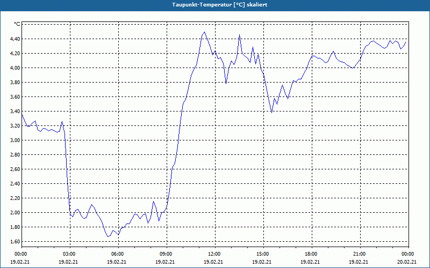Screen dimensions: 430x268
Task: Click the '1,80' y-axis value
Action: click(x=15, y=227)
